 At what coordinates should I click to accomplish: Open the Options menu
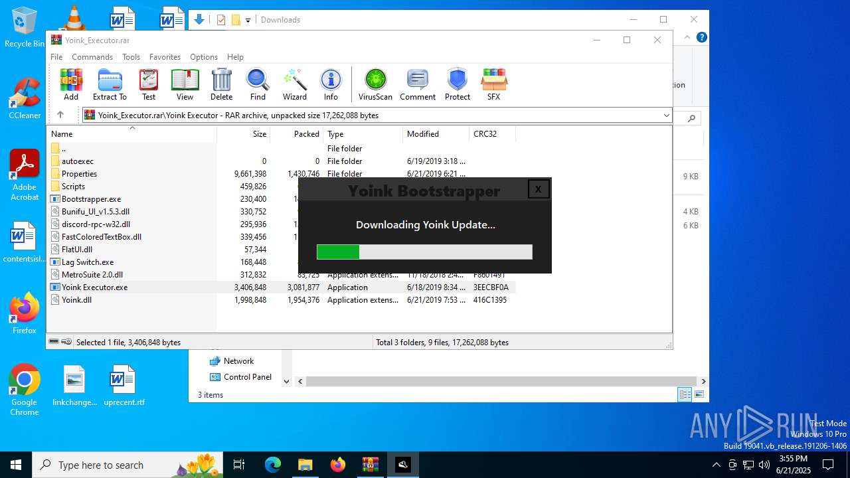click(204, 57)
